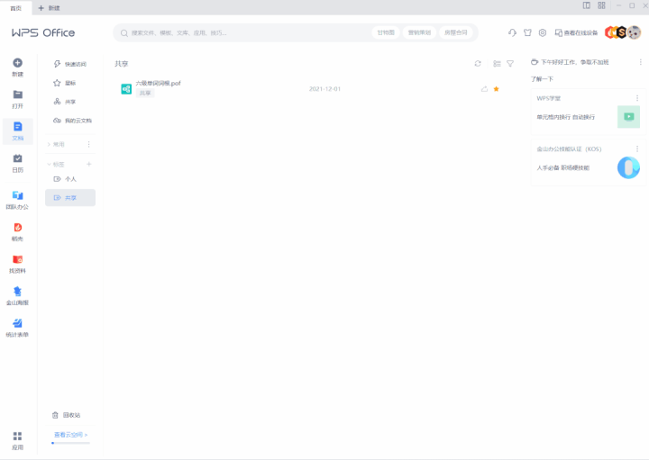Click the membership badges beside avatar
Image resolution: width=649 pixels, height=460 pixels.
click(x=615, y=32)
